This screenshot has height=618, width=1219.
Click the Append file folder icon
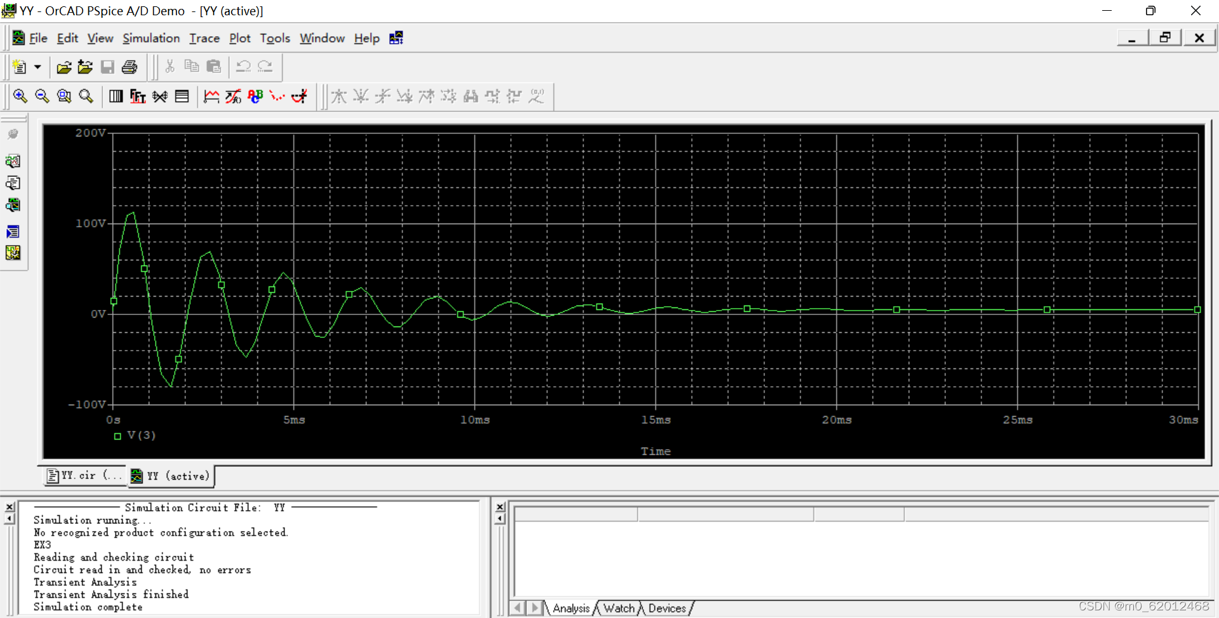pyautogui.click(x=85, y=67)
